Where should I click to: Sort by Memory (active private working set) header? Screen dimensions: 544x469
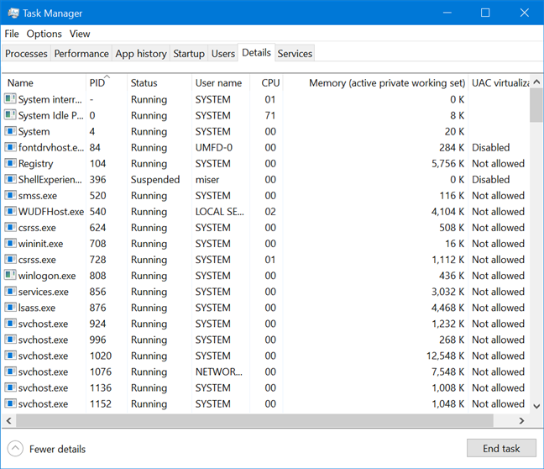(x=376, y=82)
